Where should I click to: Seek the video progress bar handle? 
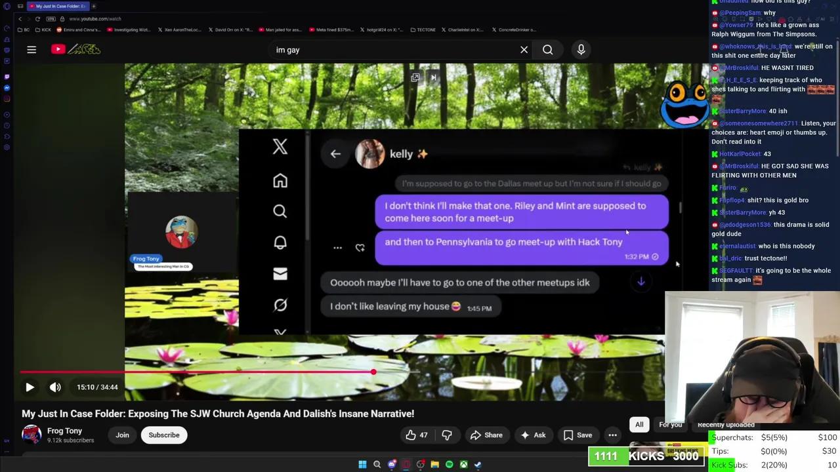pos(373,372)
